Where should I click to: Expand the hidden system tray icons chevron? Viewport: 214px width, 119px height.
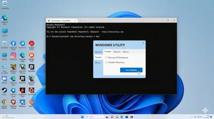point(192,117)
